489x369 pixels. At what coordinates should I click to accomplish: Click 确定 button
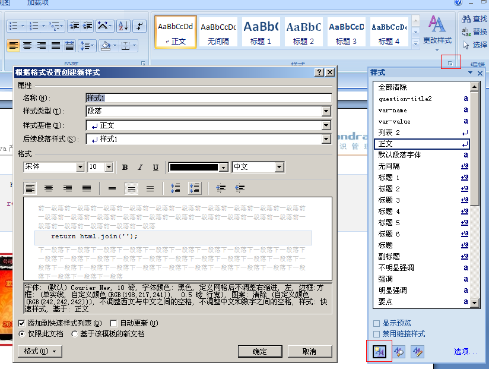[260, 352]
